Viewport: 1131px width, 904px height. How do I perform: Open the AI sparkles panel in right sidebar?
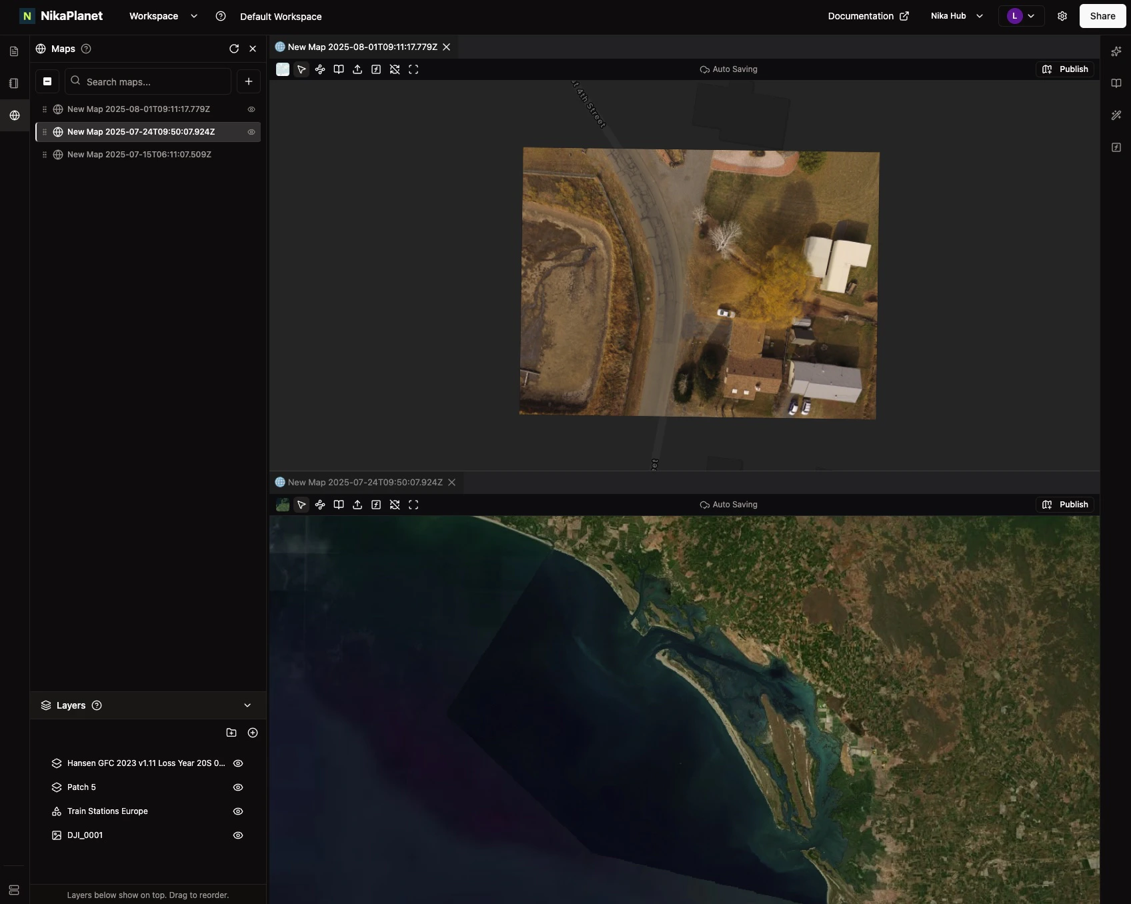tap(1117, 51)
